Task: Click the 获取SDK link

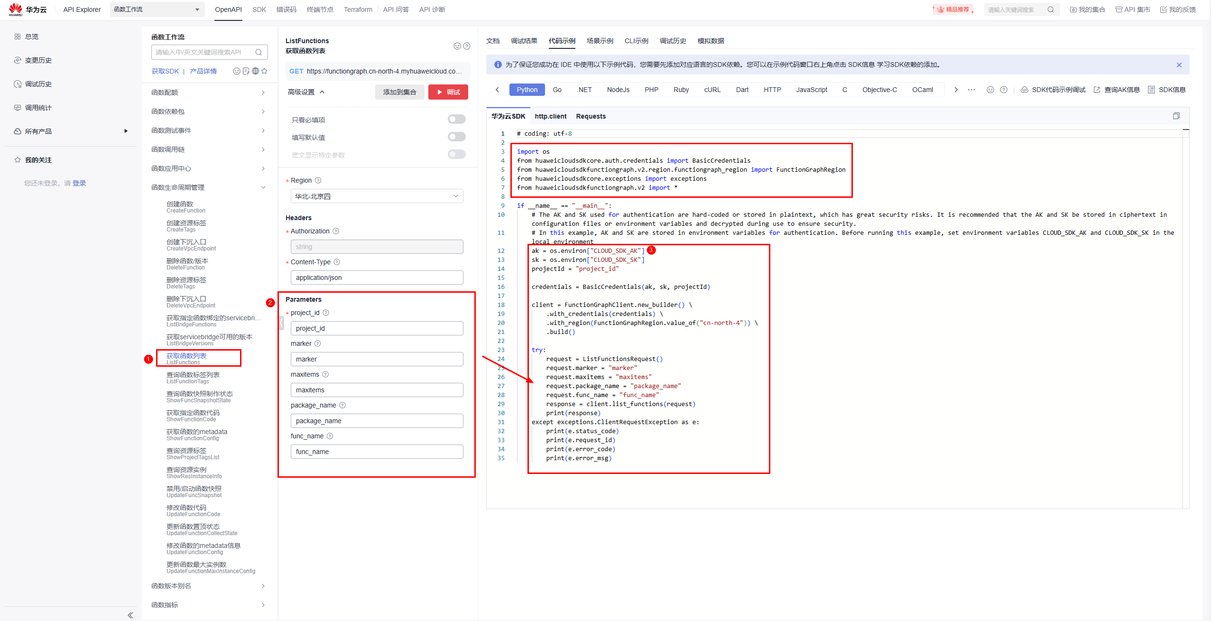Action: [x=165, y=71]
